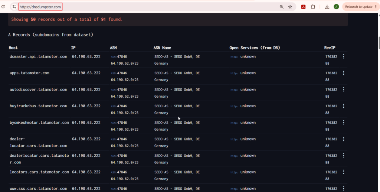Click the browser reload icon
Image resolution: width=380 pixels, height=192 pixels.
pos(3,7)
